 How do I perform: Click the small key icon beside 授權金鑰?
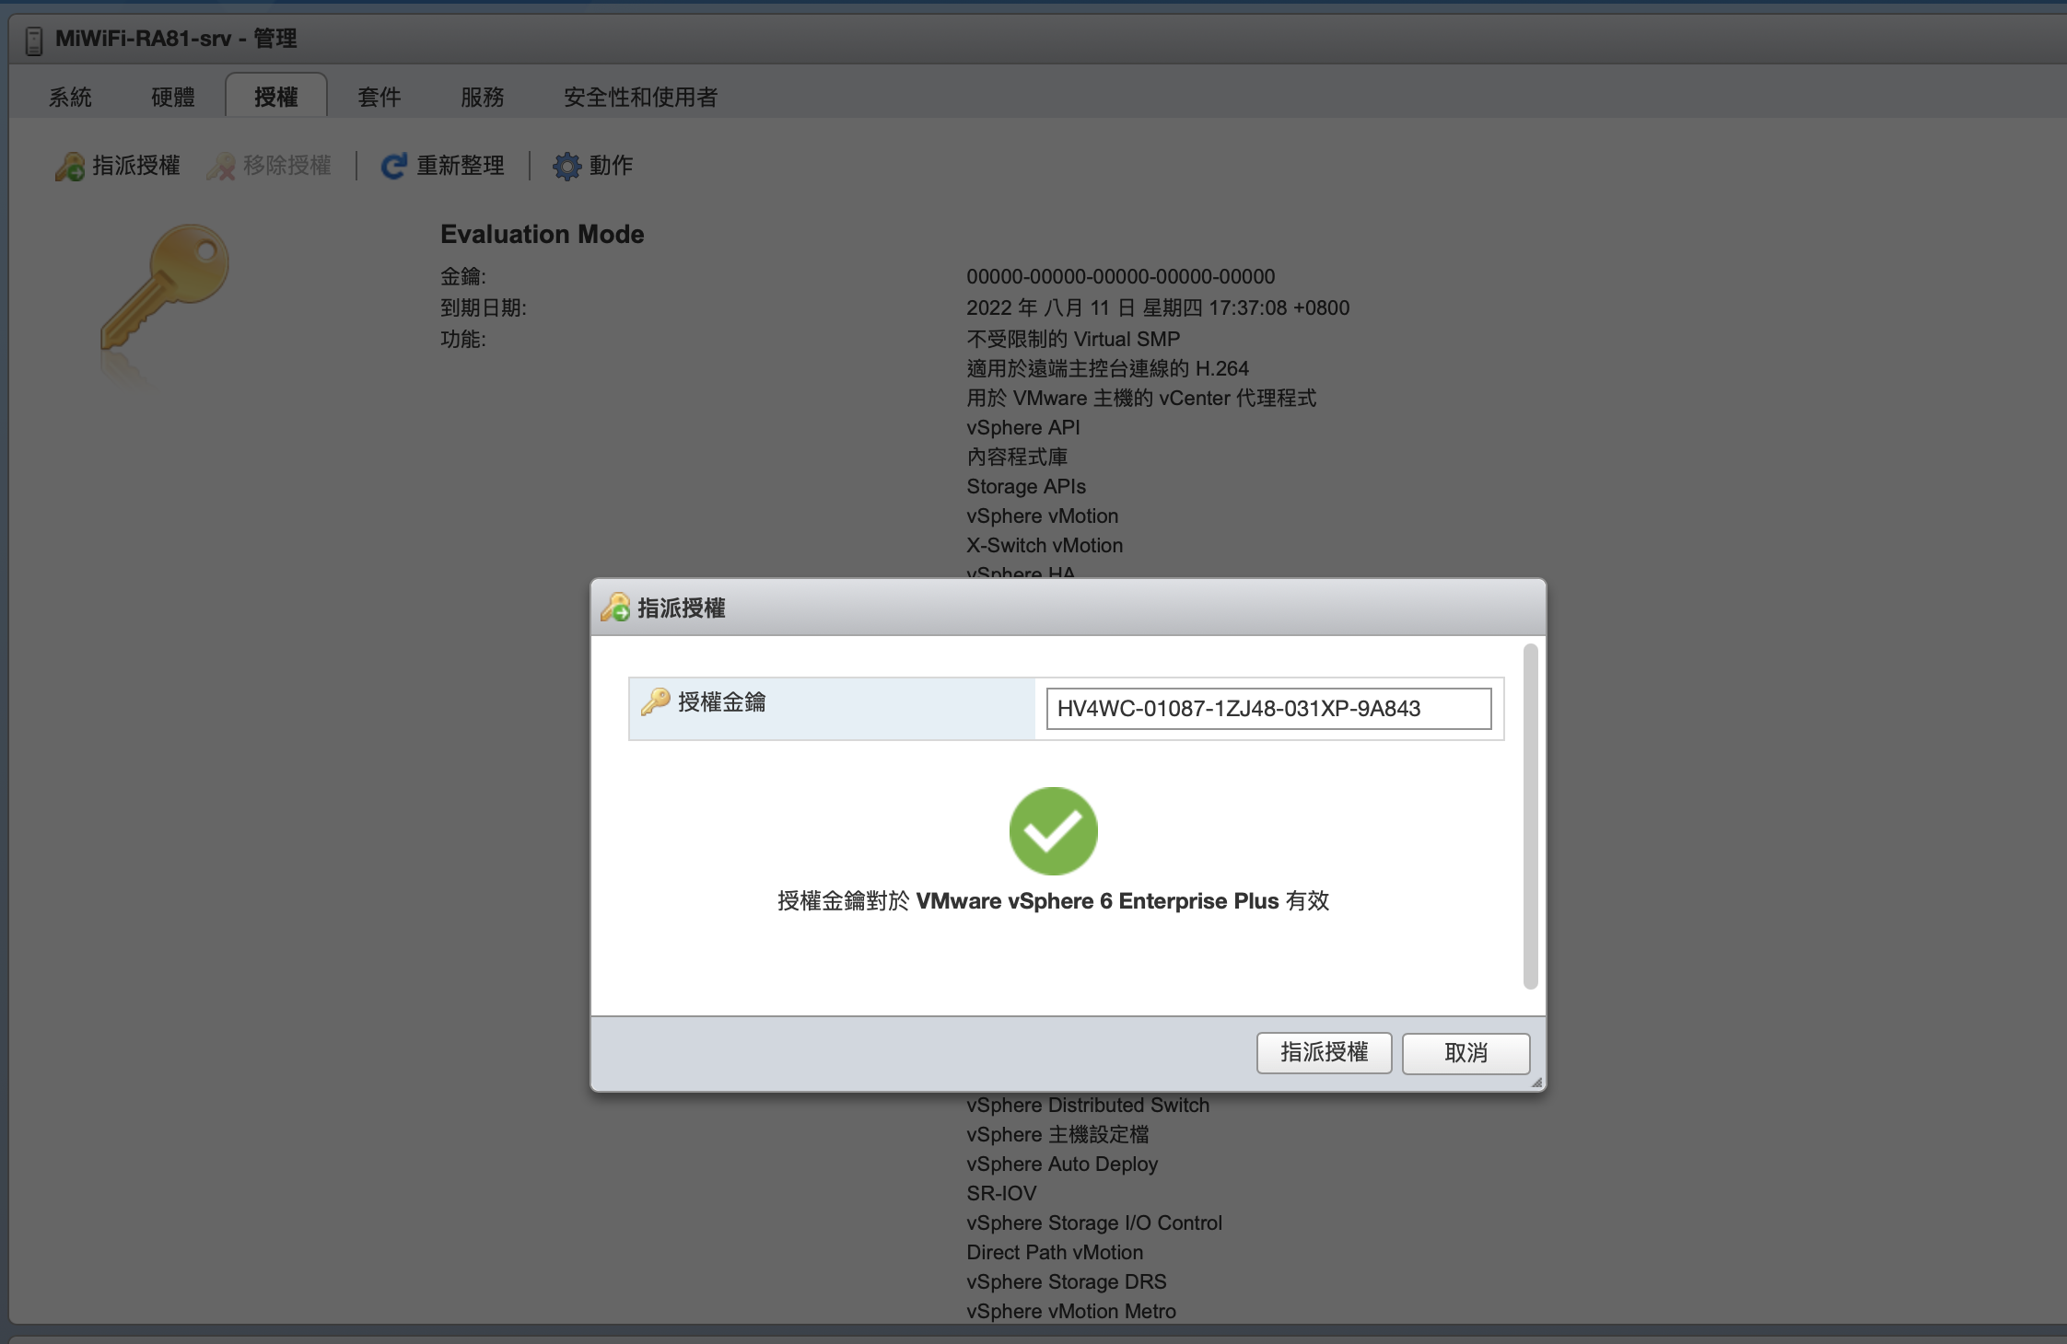click(x=656, y=701)
